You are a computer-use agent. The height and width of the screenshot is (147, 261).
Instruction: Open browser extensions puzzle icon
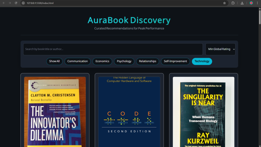point(233,3)
